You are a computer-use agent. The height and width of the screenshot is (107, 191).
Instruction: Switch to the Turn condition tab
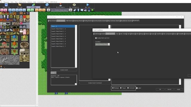pos(117,34)
